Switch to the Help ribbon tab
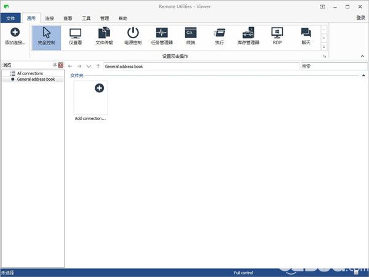The height and width of the screenshot is (277, 369). [x=123, y=18]
